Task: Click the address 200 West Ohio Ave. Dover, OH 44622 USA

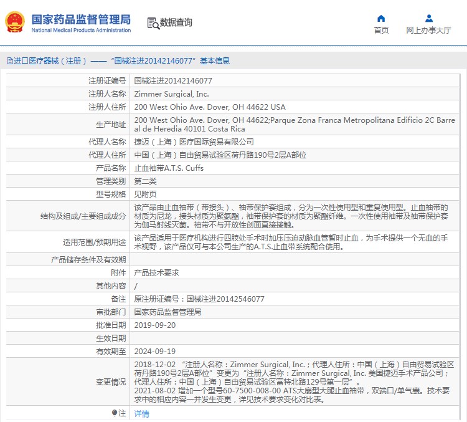Action: point(210,107)
